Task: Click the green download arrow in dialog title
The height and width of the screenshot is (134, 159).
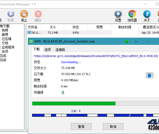Action: (127, 41)
